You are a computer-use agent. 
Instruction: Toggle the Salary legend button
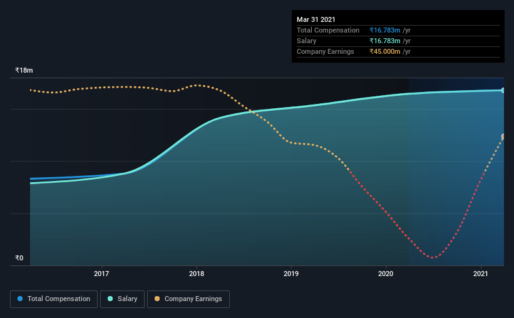pos(122,299)
